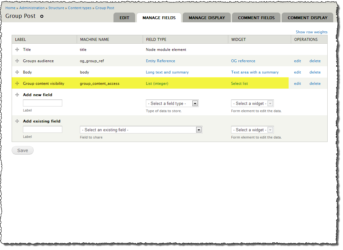Grab the drag handle on the Body row
This screenshot has height=250, width=343.
coord(17,72)
